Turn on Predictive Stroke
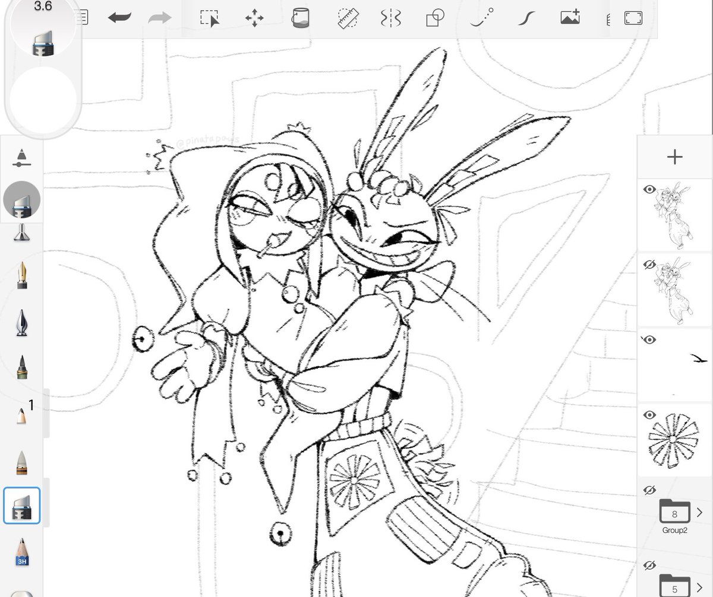The height and width of the screenshot is (597, 713). [x=481, y=18]
